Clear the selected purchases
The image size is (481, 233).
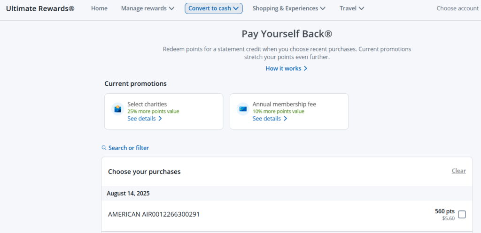pyautogui.click(x=458, y=171)
